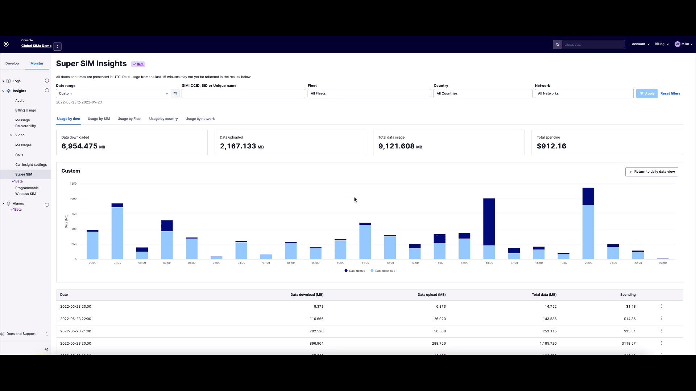The height and width of the screenshot is (391, 696).
Task: Toggle the Data download legend item
Action: point(383,271)
